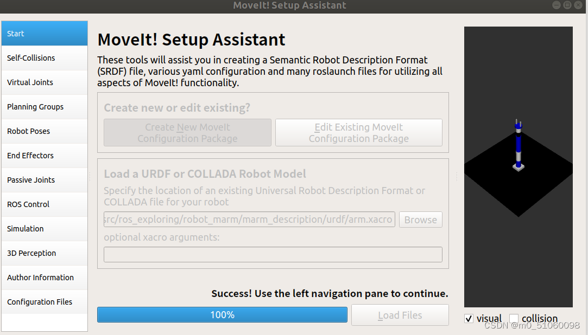Click the disabled Load Files button

tap(400, 315)
